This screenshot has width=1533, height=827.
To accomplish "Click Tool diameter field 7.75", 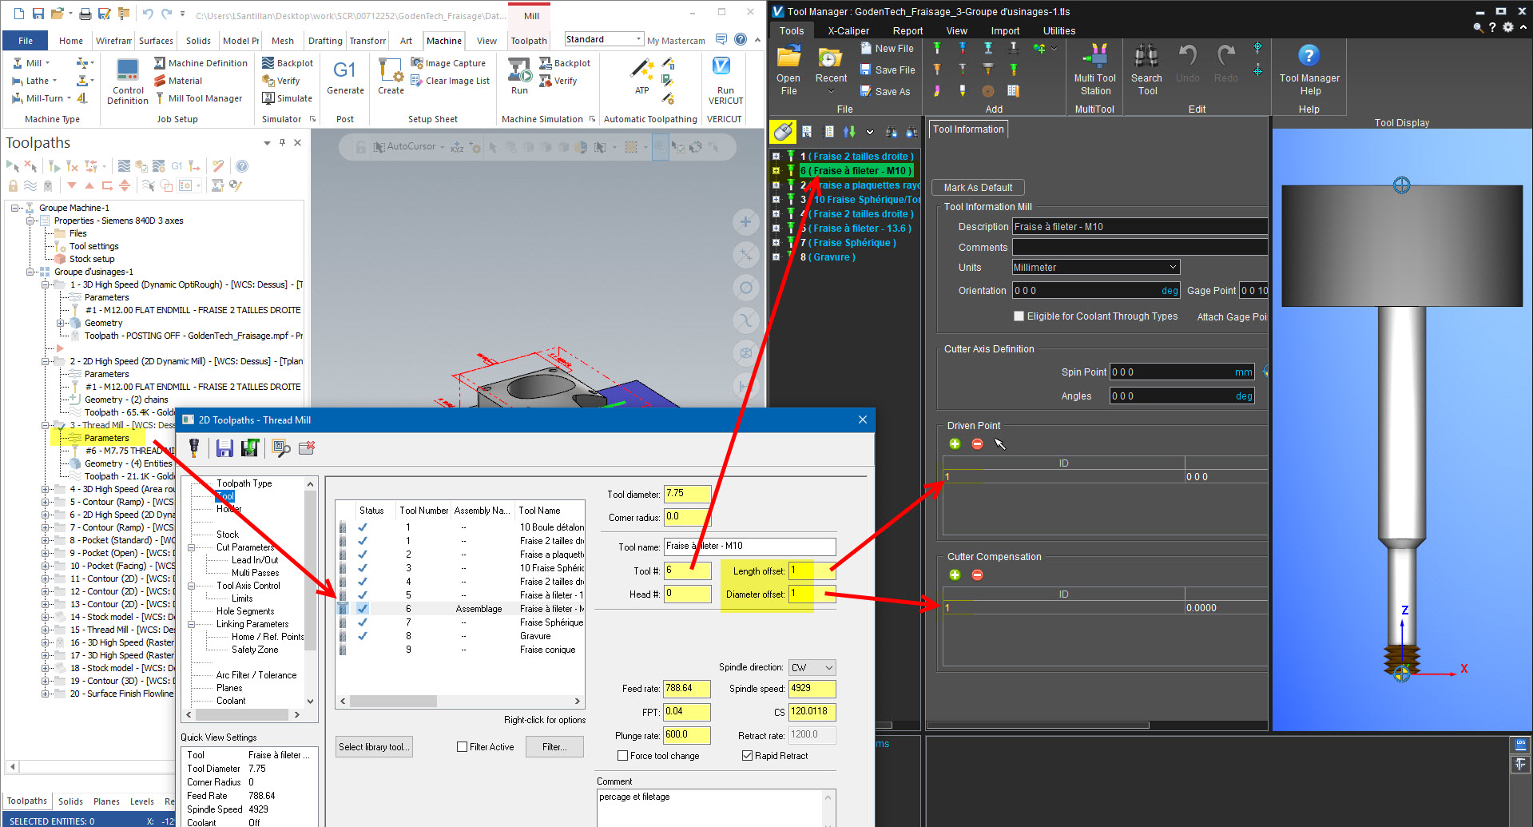I will pos(687,494).
